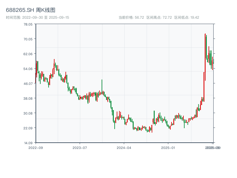The width and height of the screenshot is (237, 178).
Task: Click the 22.09 price axis label
Action: (28, 128)
